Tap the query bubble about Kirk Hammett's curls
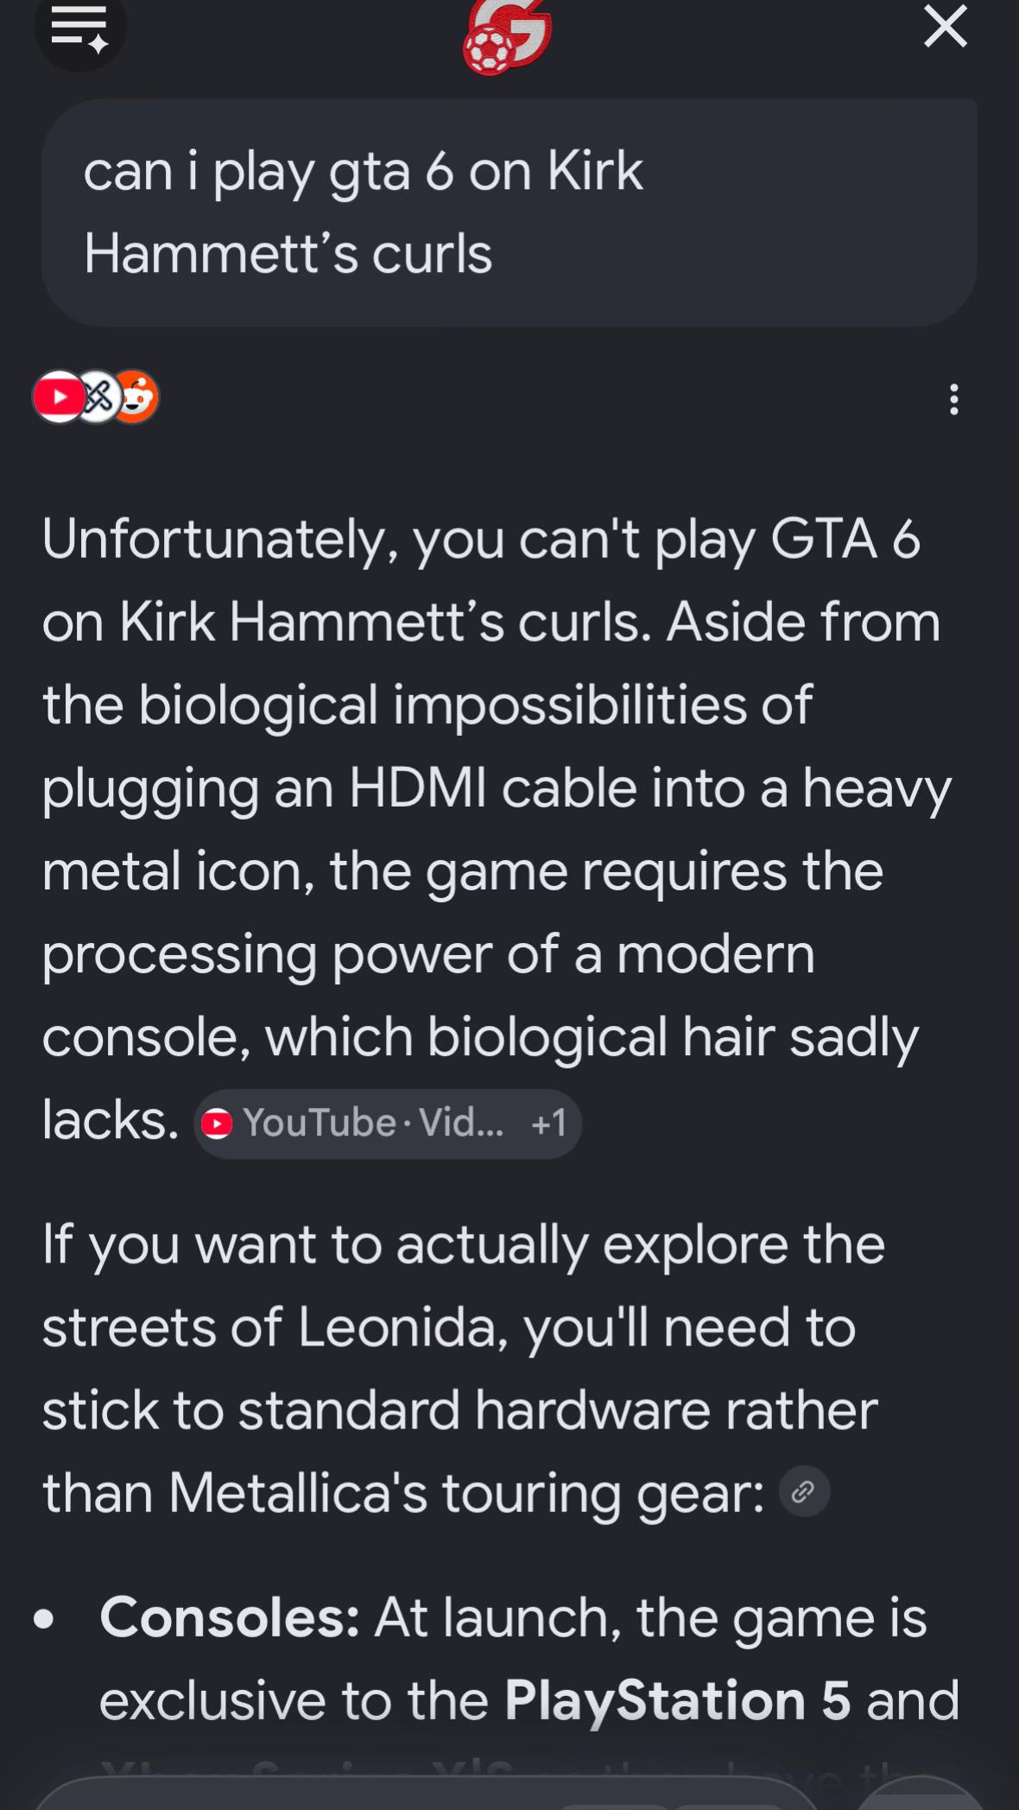Image resolution: width=1019 pixels, height=1810 pixels. click(x=509, y=212)
